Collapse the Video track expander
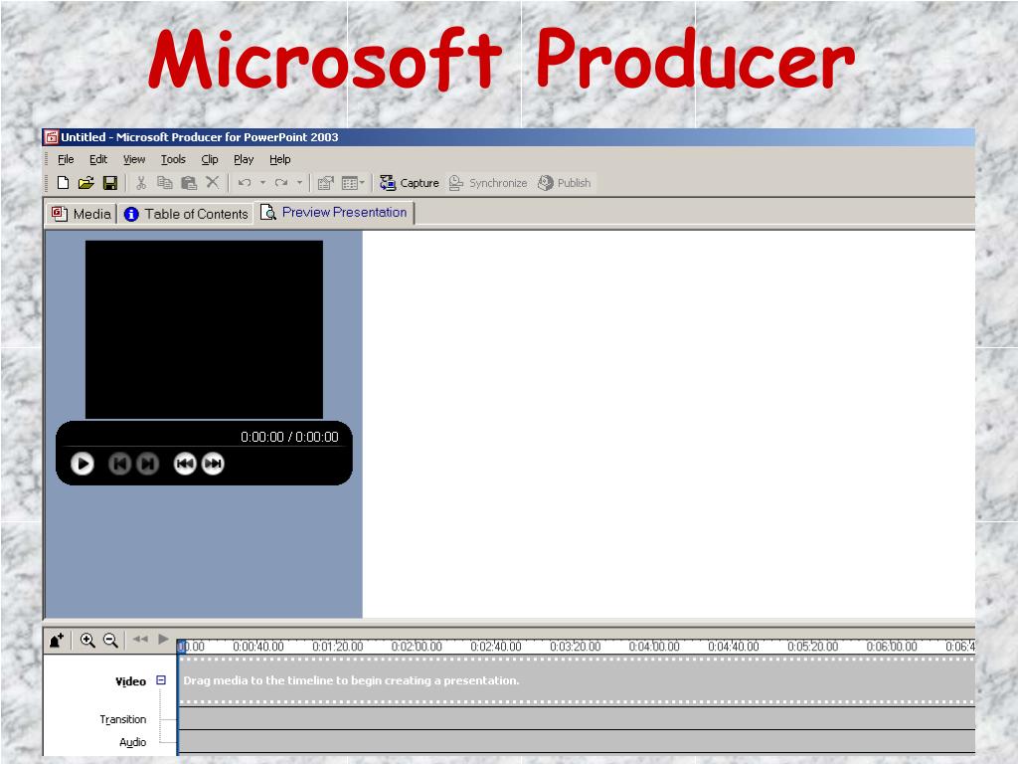This screenshot has width=1018, height=764. click(x=161, y=680)
